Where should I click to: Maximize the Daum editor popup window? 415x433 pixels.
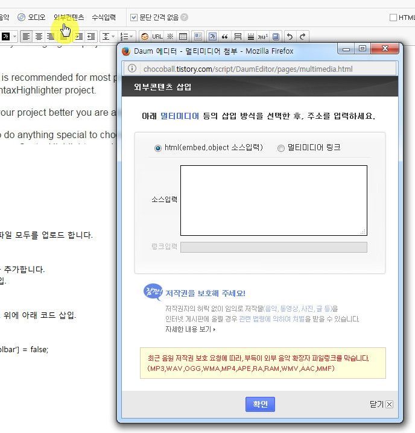(x=363, y=49)
